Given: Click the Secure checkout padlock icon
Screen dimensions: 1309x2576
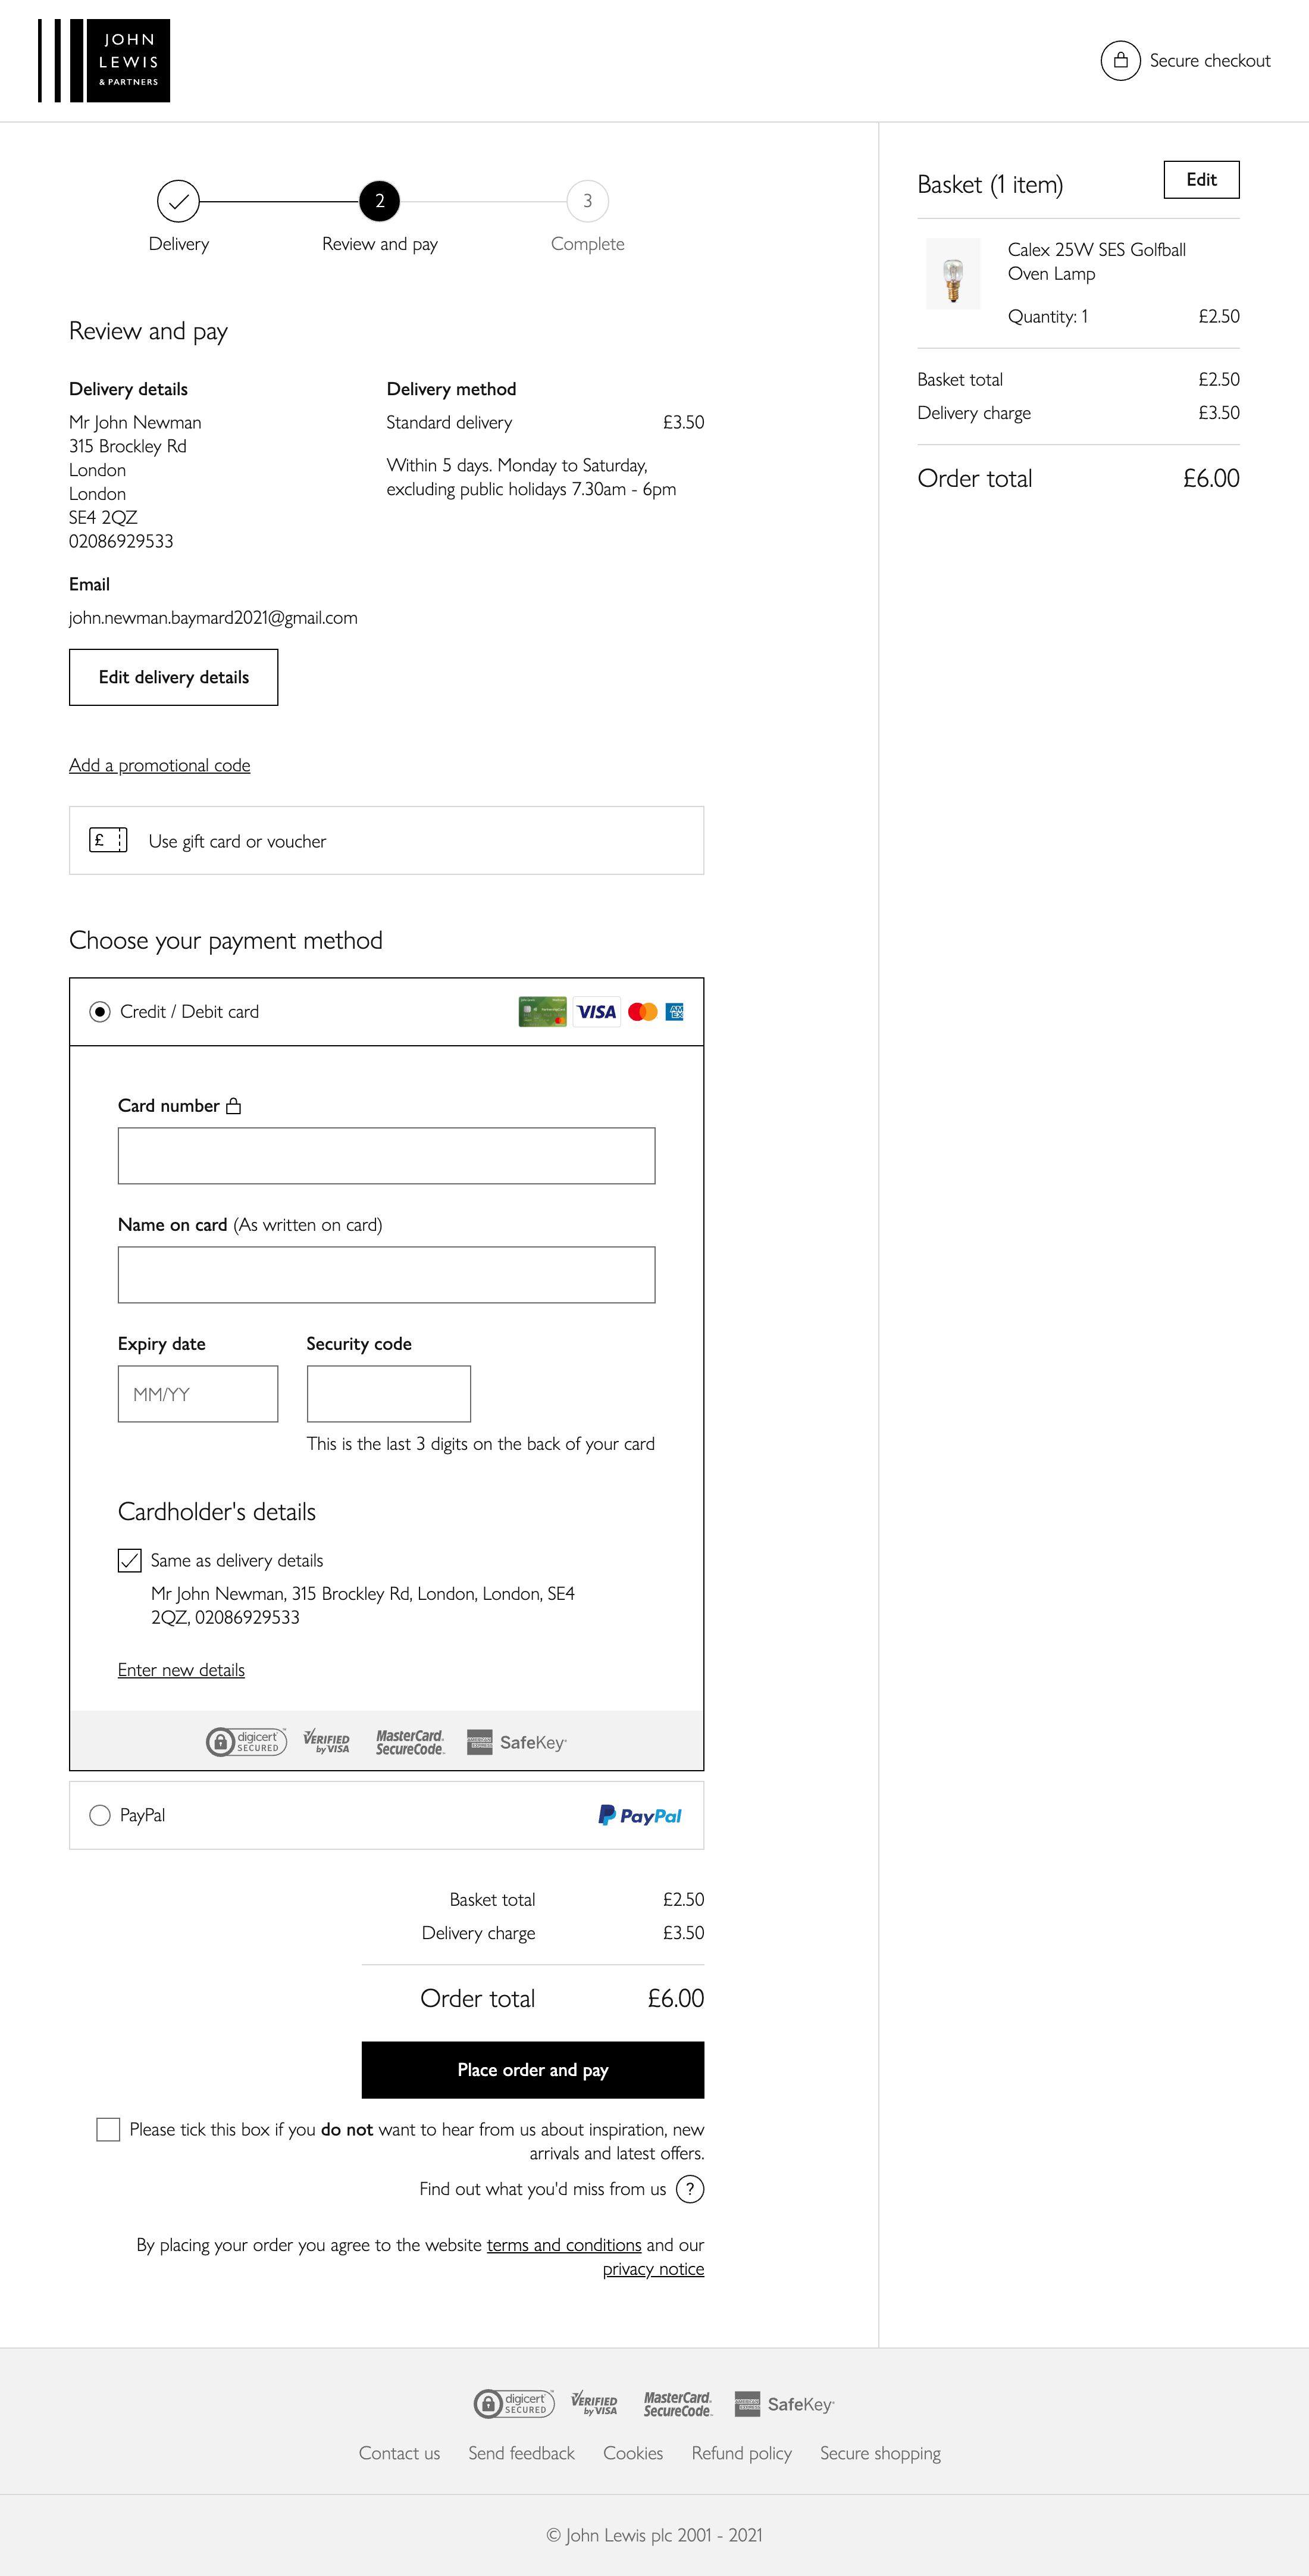Looking at the screenshot, I should [1120, 61].
